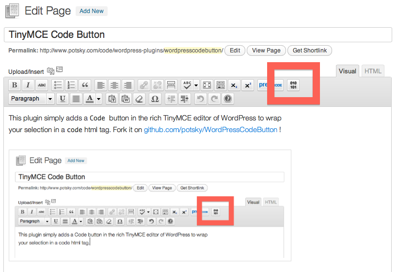Wrap selection with the pre button
Screen dimensions: 398x272
(x=263, y=85)
